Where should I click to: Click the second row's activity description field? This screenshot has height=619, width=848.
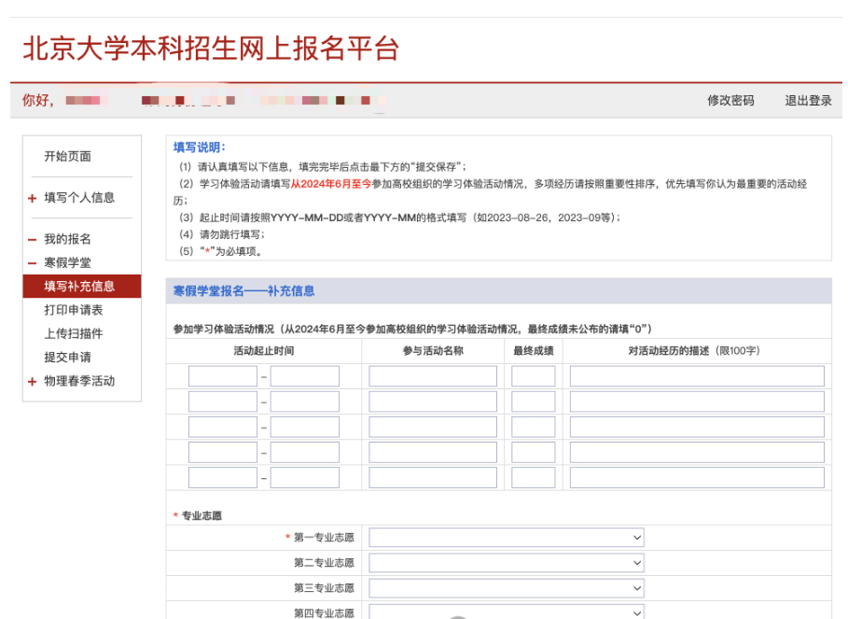[x=697, y=401]
